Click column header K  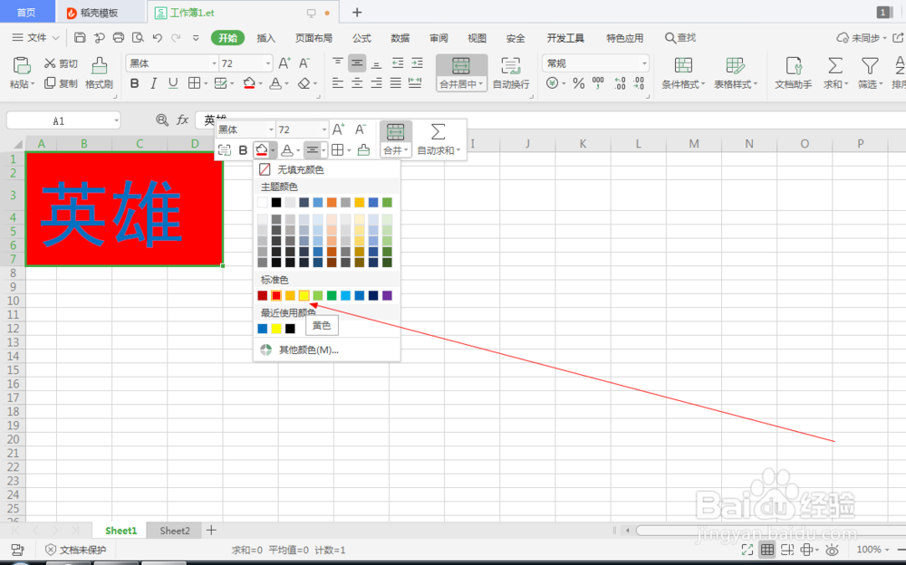point(583,143)
